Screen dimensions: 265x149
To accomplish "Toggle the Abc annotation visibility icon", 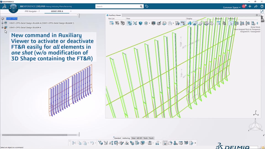I will click(x=183, y=23).
